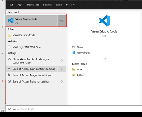Screen dimensions: 142x117
Task: Click the Visual Studio Code title in preview pane
Action: click(x=104, y=31)
